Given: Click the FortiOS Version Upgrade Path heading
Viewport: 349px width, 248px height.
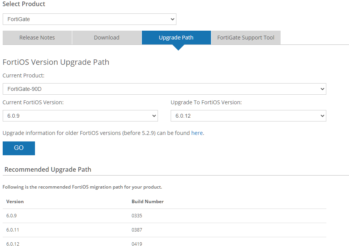Looking at the screenshot, I should click(x=56, y=62).
